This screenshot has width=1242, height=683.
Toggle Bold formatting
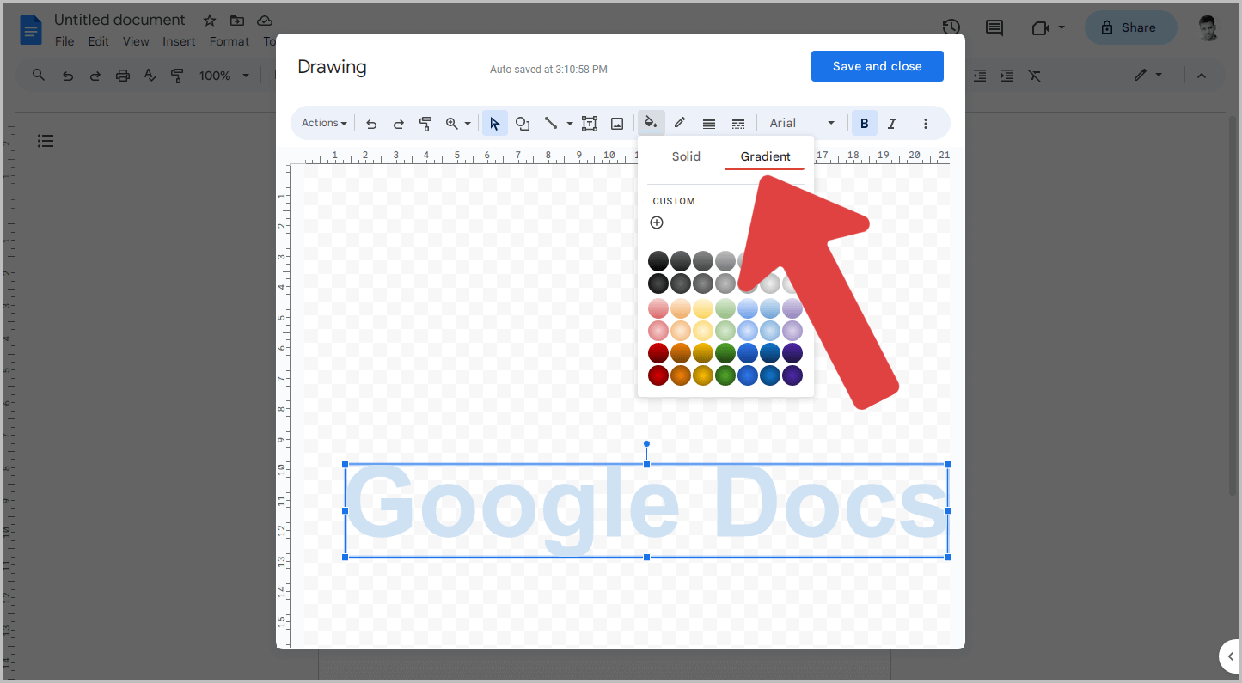pos(865,124)
